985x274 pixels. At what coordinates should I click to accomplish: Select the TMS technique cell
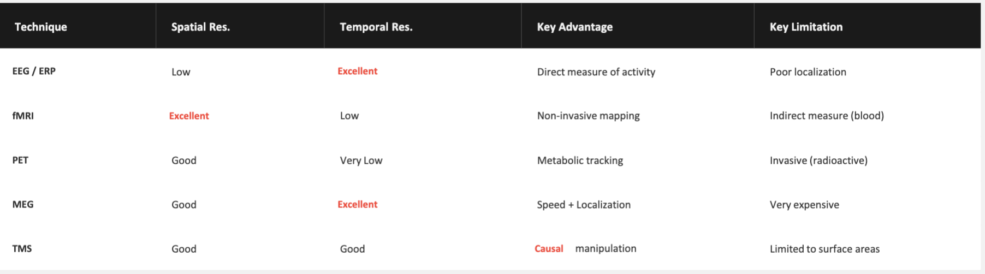coord(22,248)
